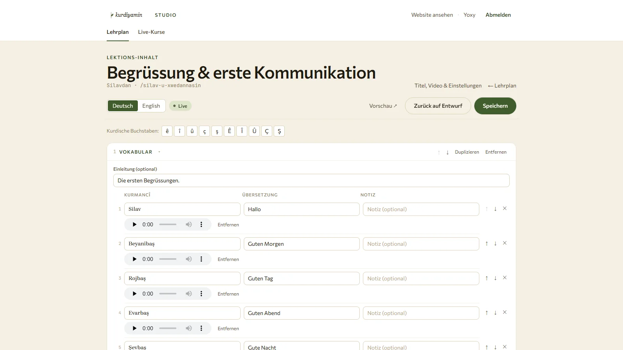Insert lowercase î letter

tap(180, 131)
